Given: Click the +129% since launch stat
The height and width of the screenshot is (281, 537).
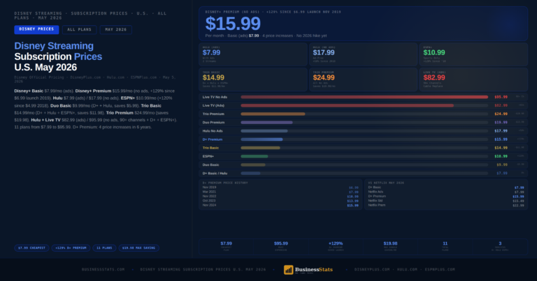Looking at the screenshot, I should point(336,246).
